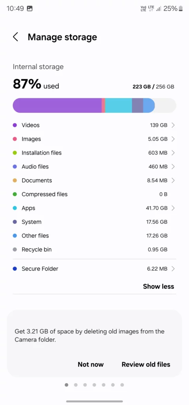This screenshot has height=405, width=189.
Task: Tap the pink dot beside Images
Action: coord(15,139)
